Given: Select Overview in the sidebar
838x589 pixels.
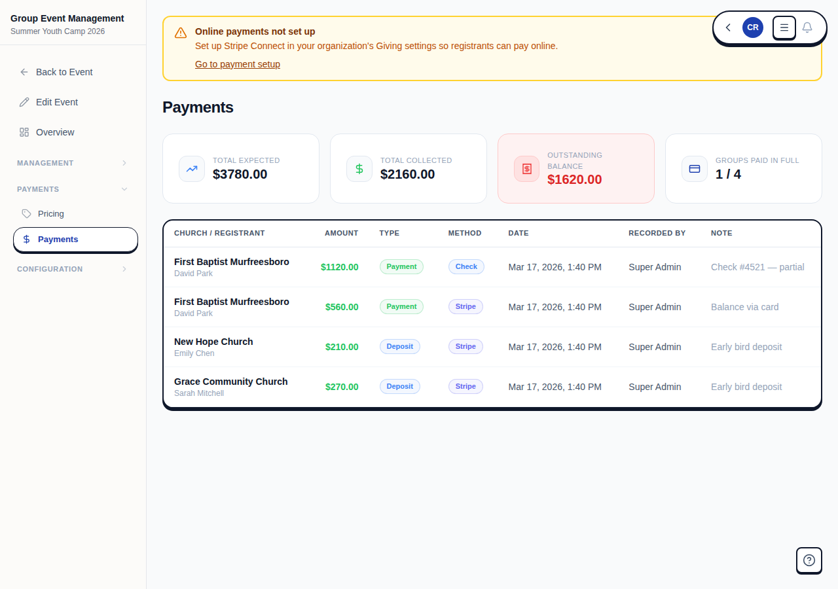Looking at the screenshot, I should pos(54,132).
